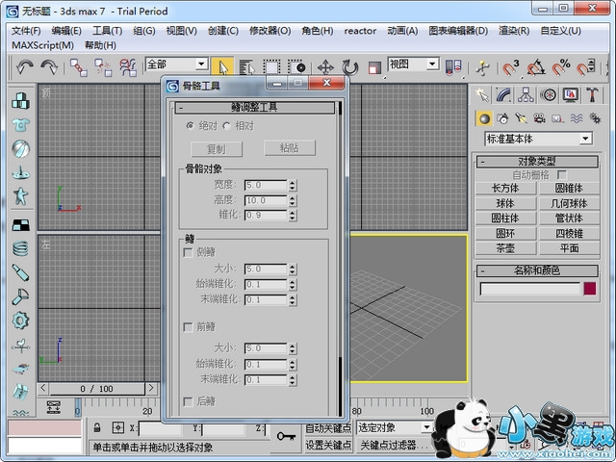Click the 长方体 object button
616x462 pixels.
click(x=505, y=189)
